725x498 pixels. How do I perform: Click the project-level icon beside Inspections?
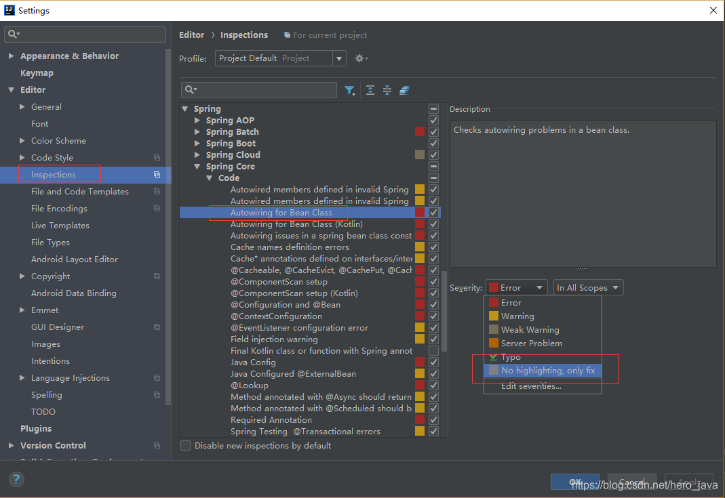coord(157,175)
